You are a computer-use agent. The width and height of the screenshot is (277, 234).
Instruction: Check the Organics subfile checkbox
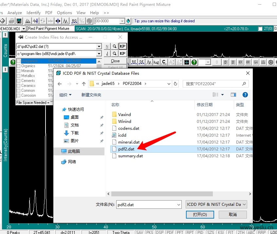pyautogui.click(x=19, y=66)
